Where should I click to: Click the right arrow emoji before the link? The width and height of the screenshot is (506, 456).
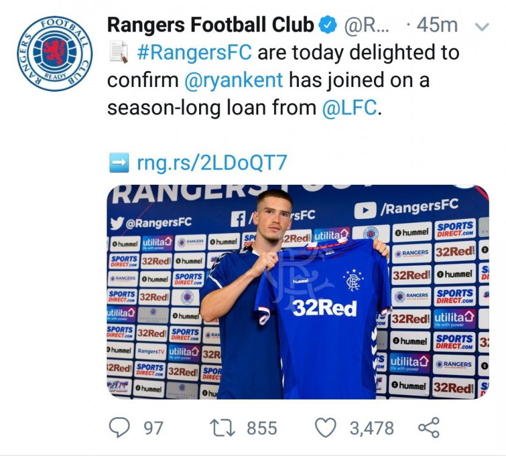point(118,162)
